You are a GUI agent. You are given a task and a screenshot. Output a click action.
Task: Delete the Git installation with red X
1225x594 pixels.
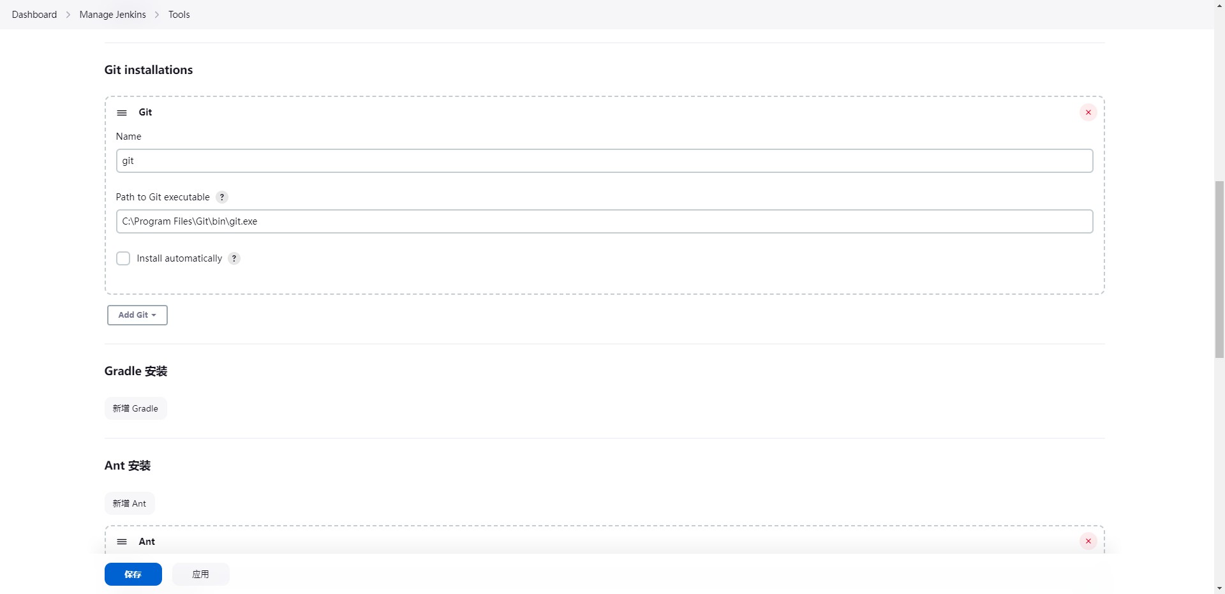pos(1088,112)
